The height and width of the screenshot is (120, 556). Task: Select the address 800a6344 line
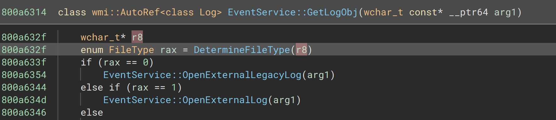pyautogui.click(x=24, y=87)
